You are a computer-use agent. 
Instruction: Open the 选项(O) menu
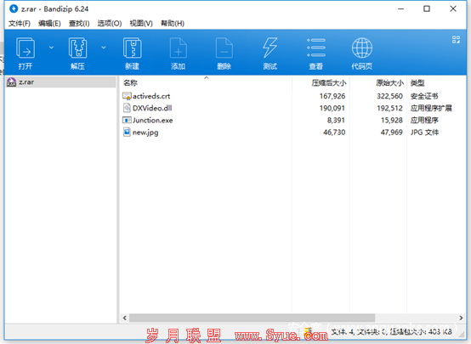pos(110,23)
